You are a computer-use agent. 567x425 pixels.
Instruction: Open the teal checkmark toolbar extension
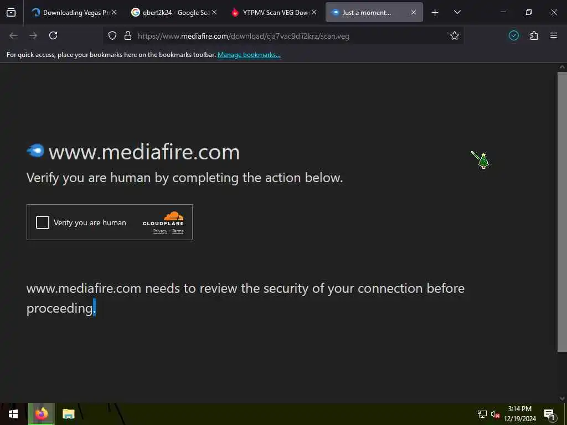(x=513, y=35)
